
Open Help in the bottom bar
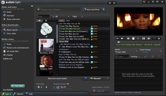click(x=29, y=94)
